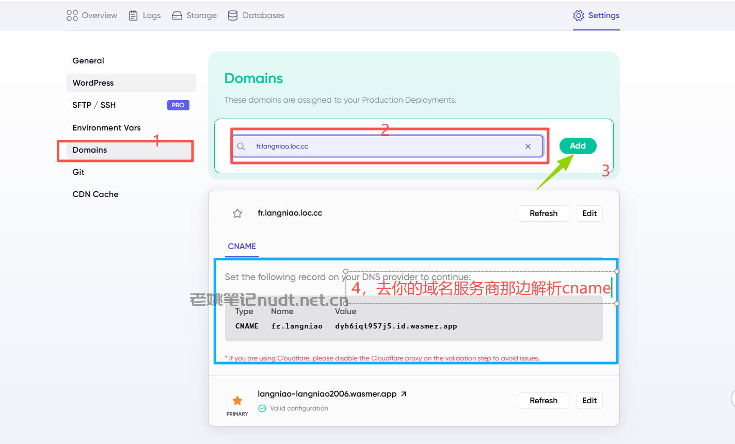
Task: Click the orange PRIMARY star icon
Action: coord(237,401)
